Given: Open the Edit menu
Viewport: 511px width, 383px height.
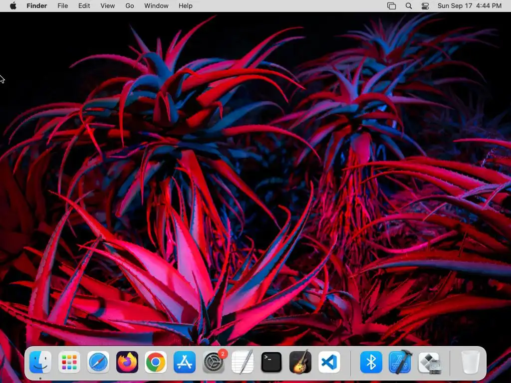Looking at the screenshot, I should pos(84,6).
